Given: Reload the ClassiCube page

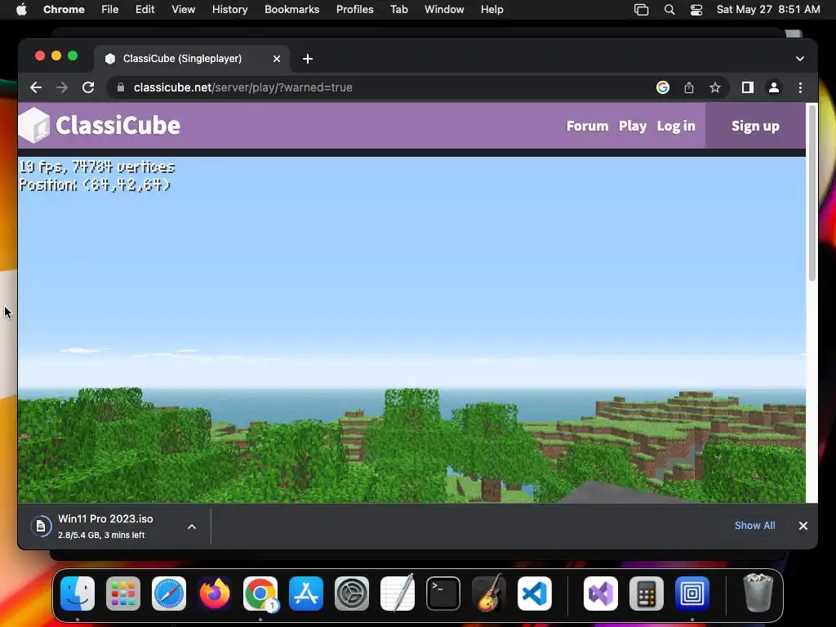Looking at the screenshot, I should click(x=88, y=87).
